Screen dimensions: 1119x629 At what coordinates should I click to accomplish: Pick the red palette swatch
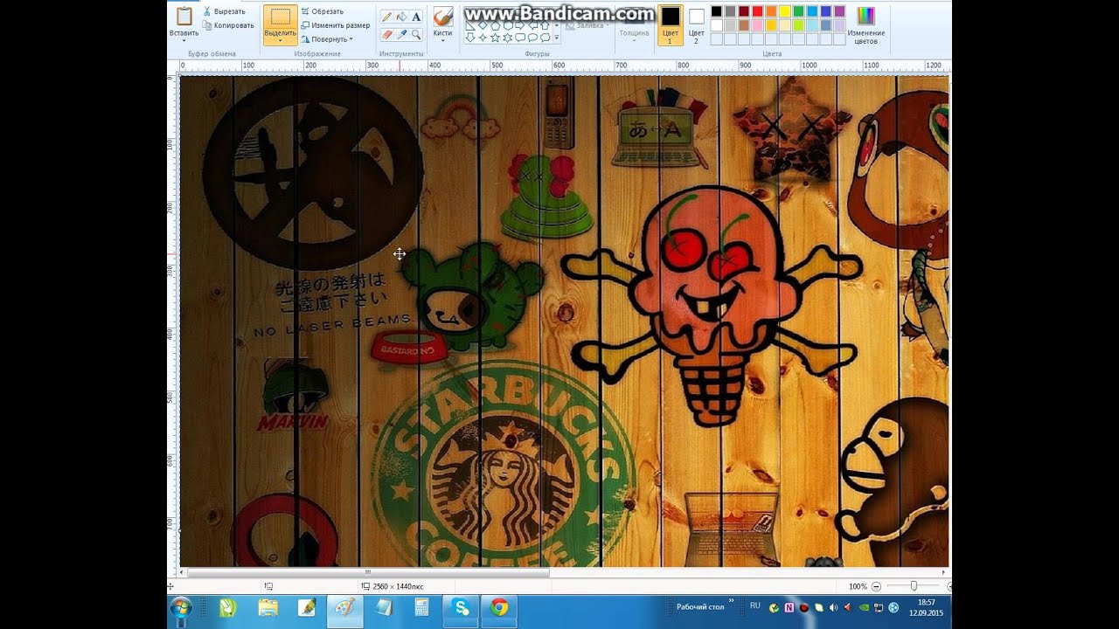[757, 11]
